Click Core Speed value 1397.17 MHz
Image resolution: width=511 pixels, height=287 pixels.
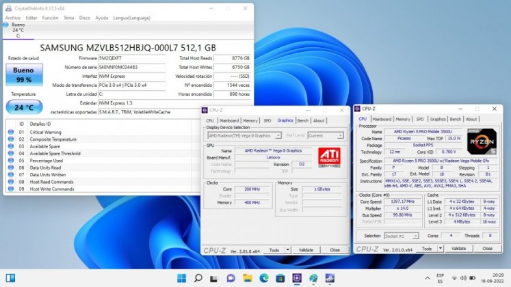(x=403, y=202)
